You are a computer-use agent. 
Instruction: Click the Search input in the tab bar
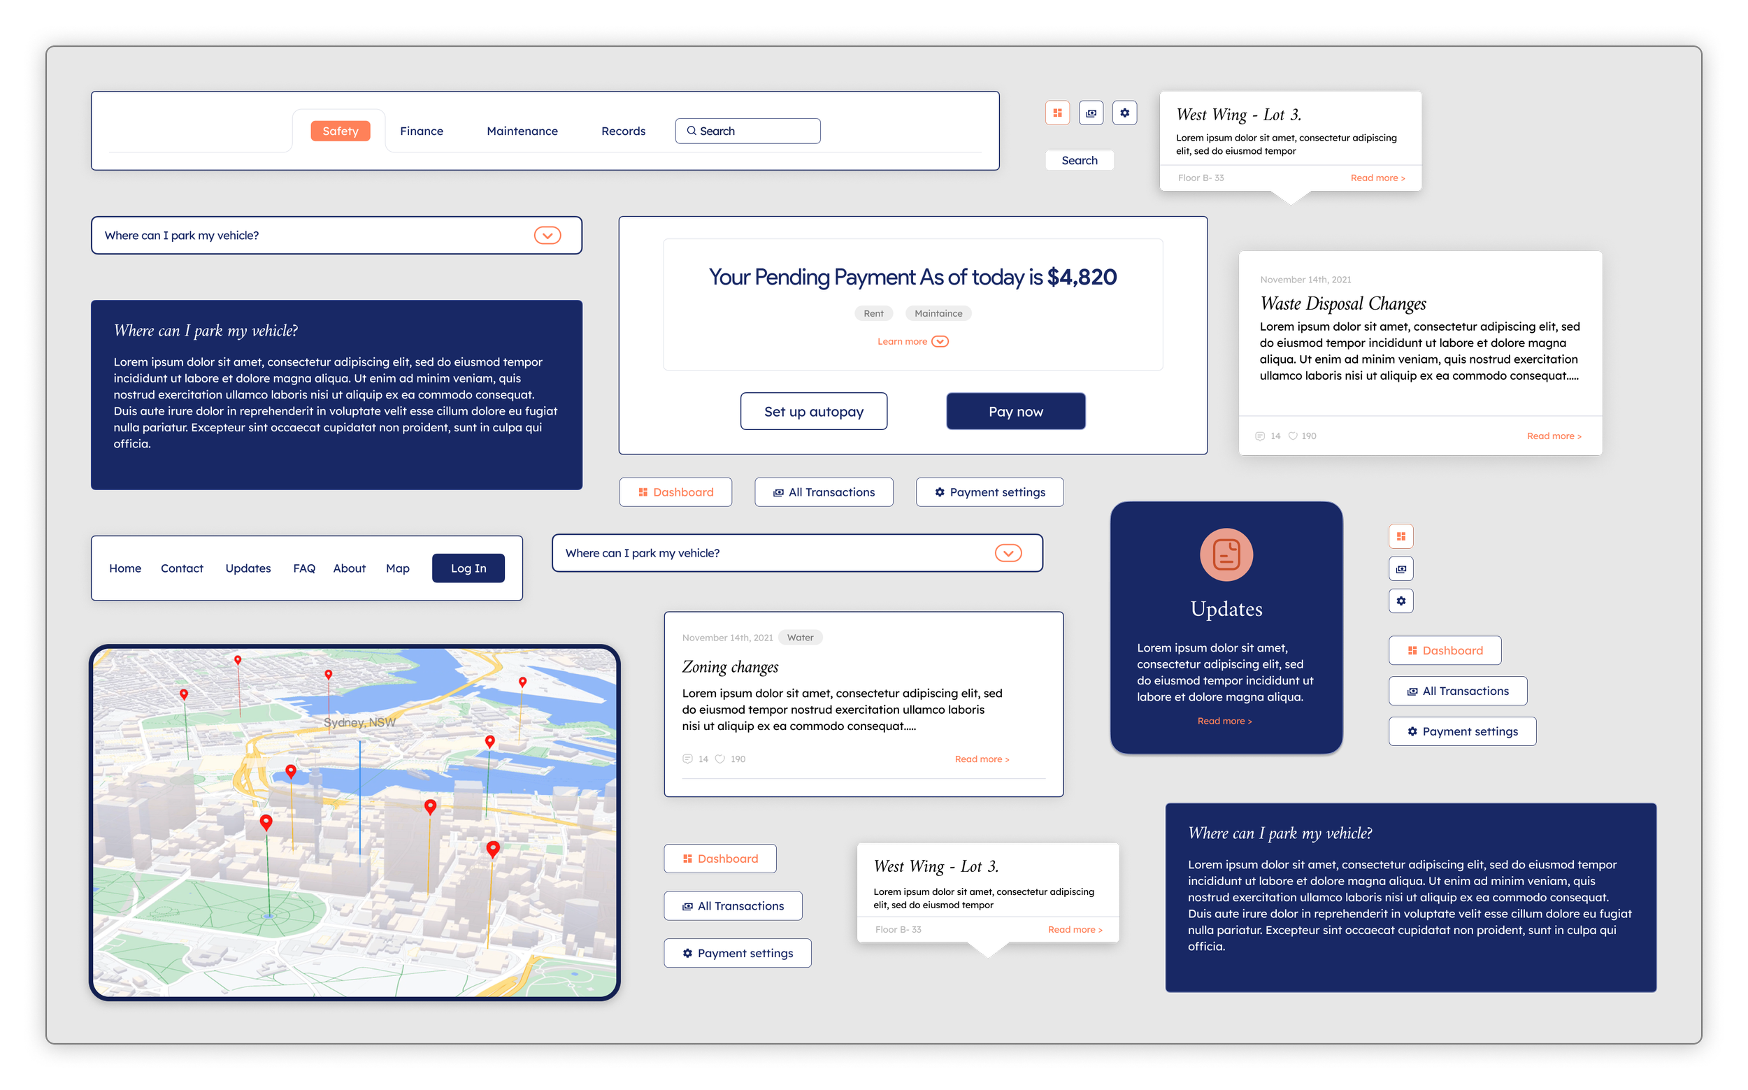tap(747, 131)
